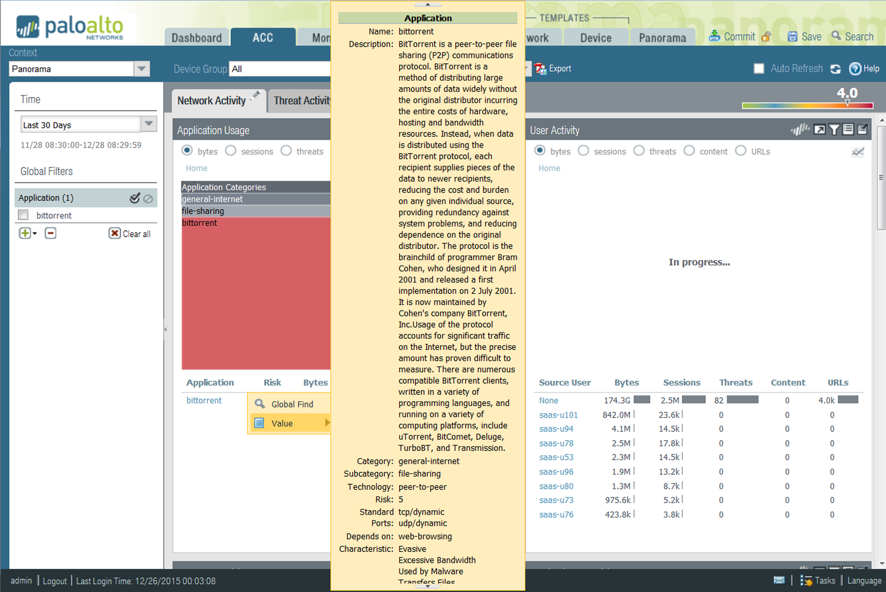Open User Activity widget filter funnel icon
Viewport: 886px width, 592px height.
click(834, 130)
